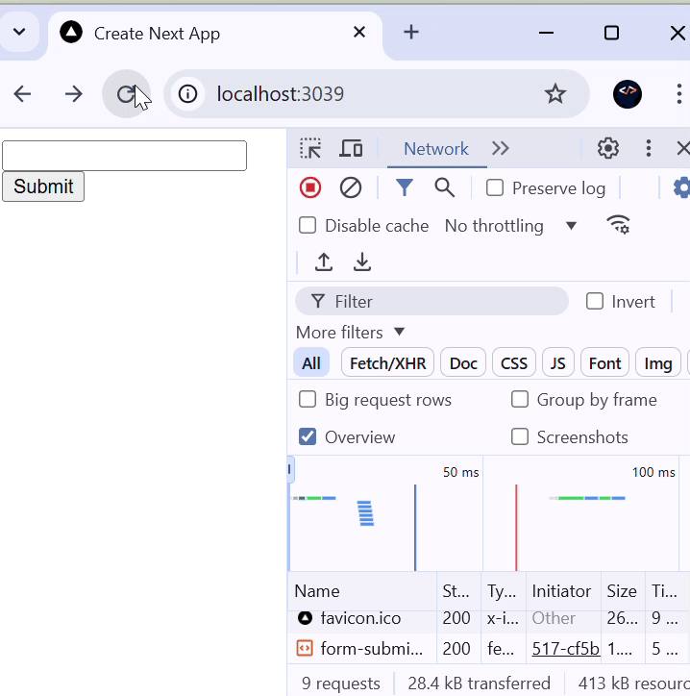Toggle the device toolbar icon
Viewport: 690px width, 696px height.
coord(351,149)
